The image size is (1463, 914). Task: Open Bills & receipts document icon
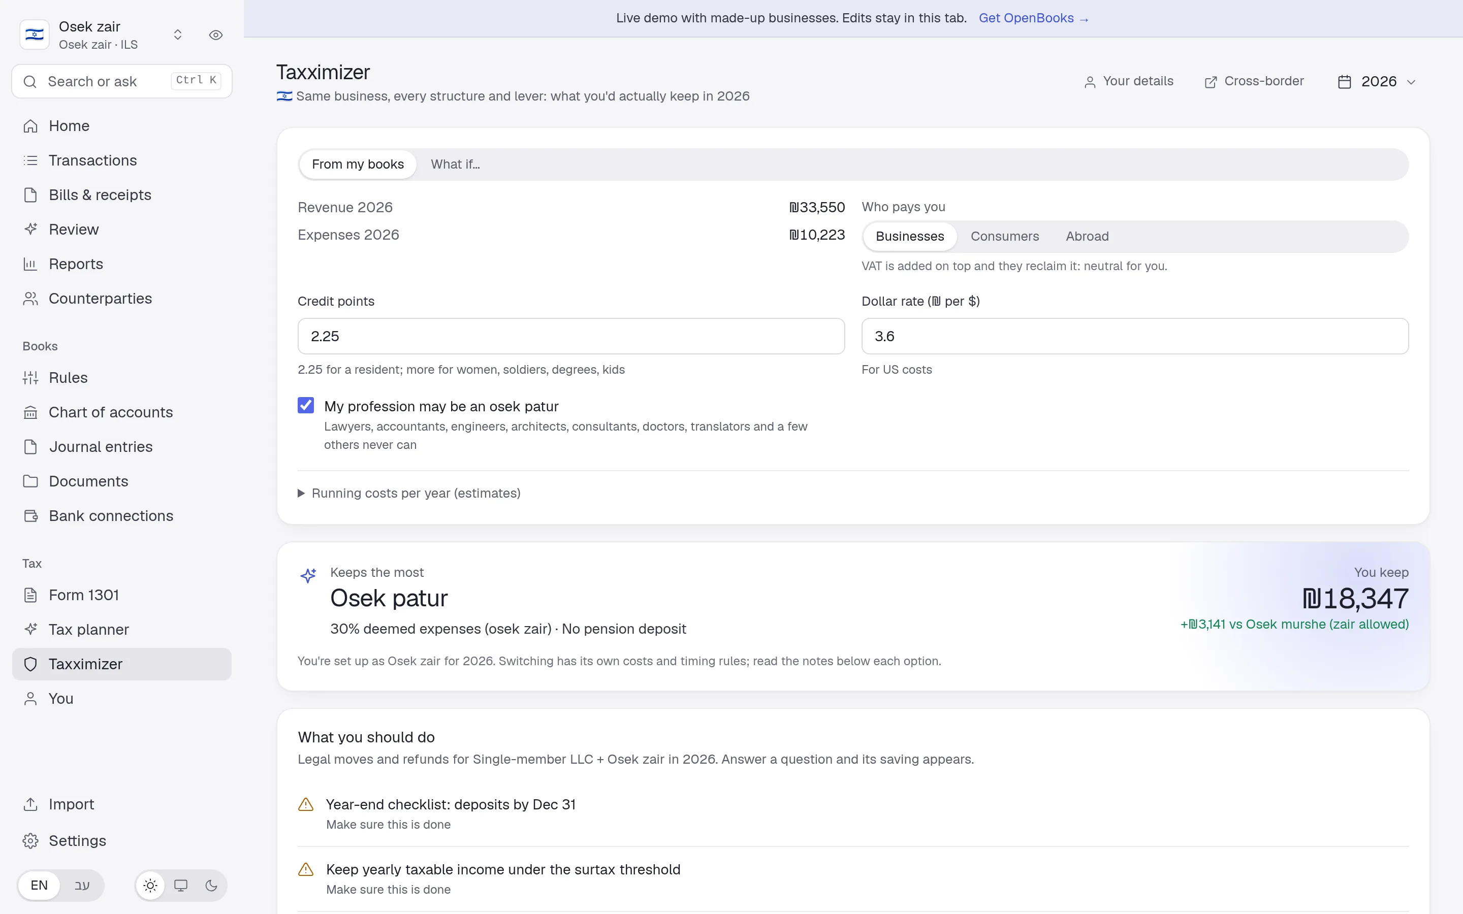[x=30, y=194]
